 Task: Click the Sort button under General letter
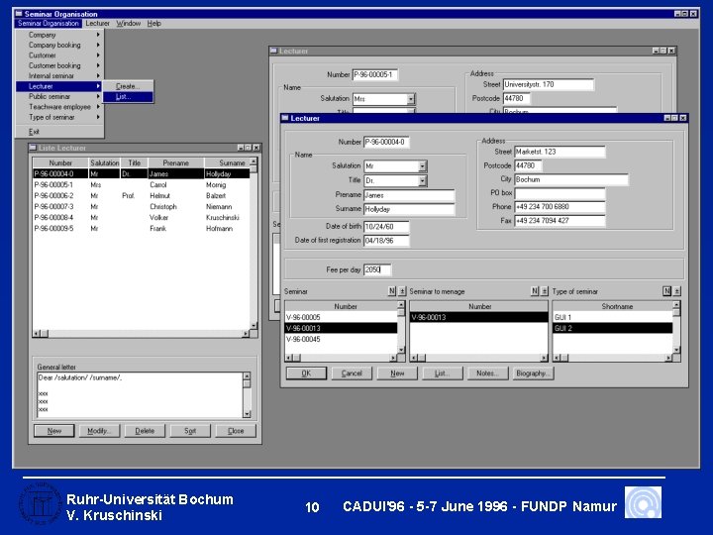click(x=190, y=431)
